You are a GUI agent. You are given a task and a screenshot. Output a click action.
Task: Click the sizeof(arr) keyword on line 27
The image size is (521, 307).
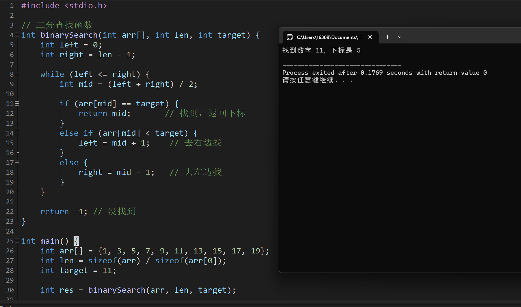click(102, 261)
